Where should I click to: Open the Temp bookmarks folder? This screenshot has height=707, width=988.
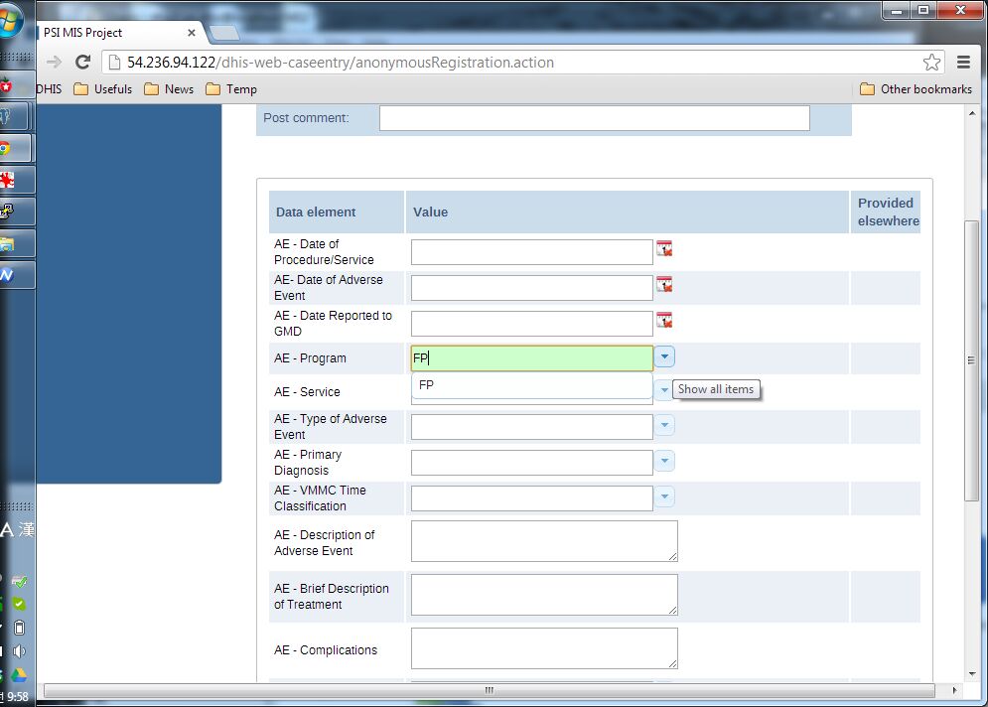coord(231,88)
